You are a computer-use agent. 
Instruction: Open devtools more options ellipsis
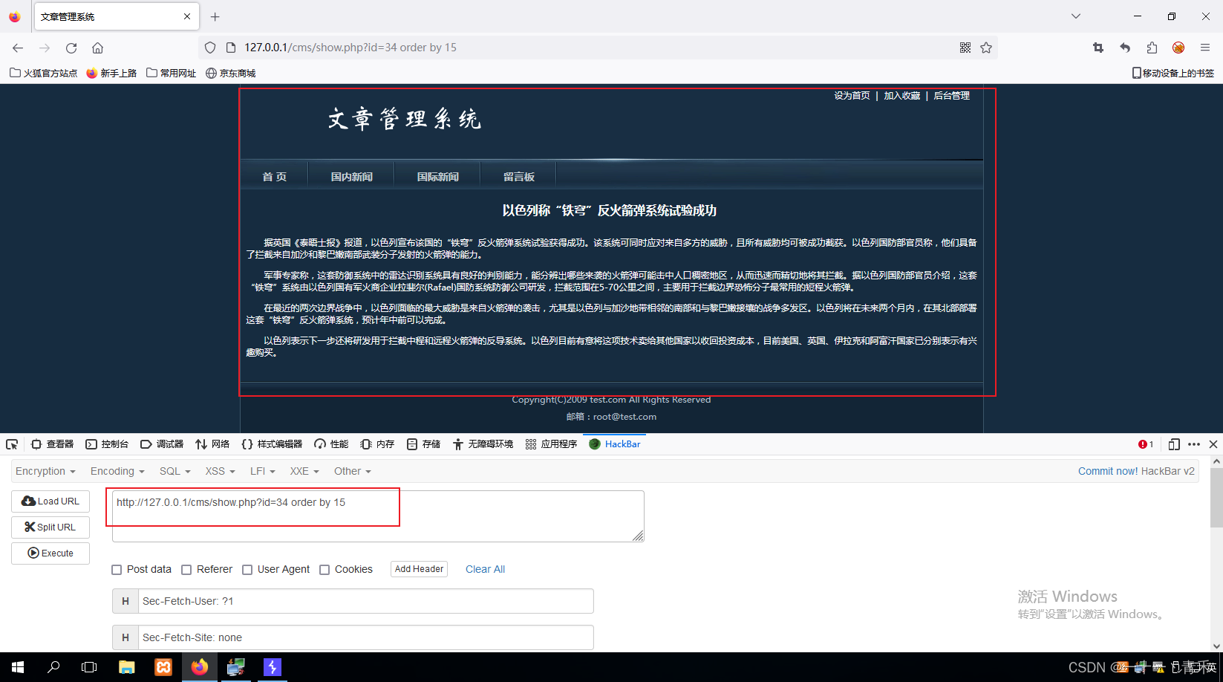coord(1194,444)
